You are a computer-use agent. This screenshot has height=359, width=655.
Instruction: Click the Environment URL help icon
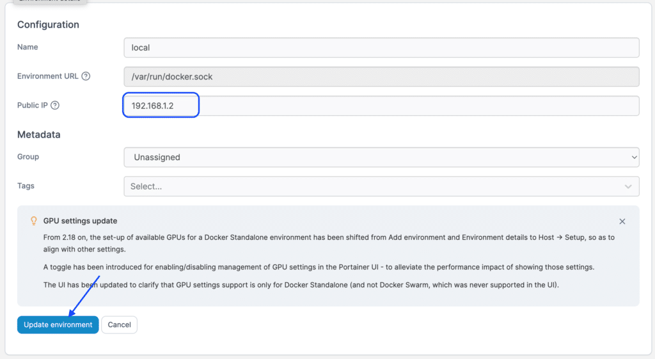(86, 76)
